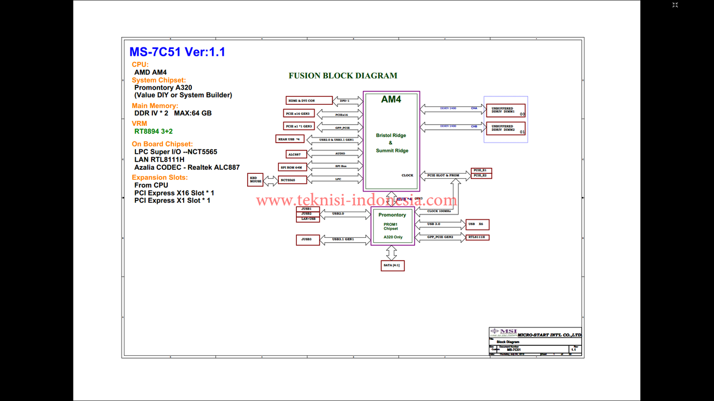Screen dimensions: 714x401
Task: Click the "Summit Ridge" label in CPU block
Action: pos(392,150)
